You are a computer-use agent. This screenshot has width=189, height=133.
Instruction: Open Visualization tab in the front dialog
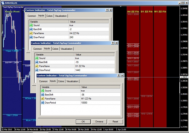(x=72, y=81)
